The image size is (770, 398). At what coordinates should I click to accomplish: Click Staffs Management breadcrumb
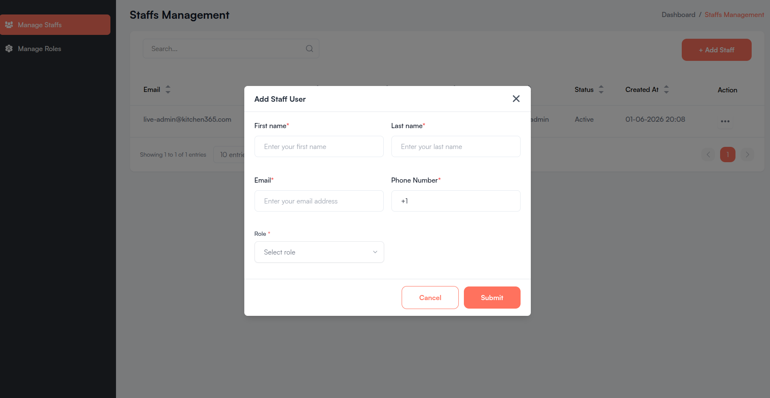[x=734, y=14]
